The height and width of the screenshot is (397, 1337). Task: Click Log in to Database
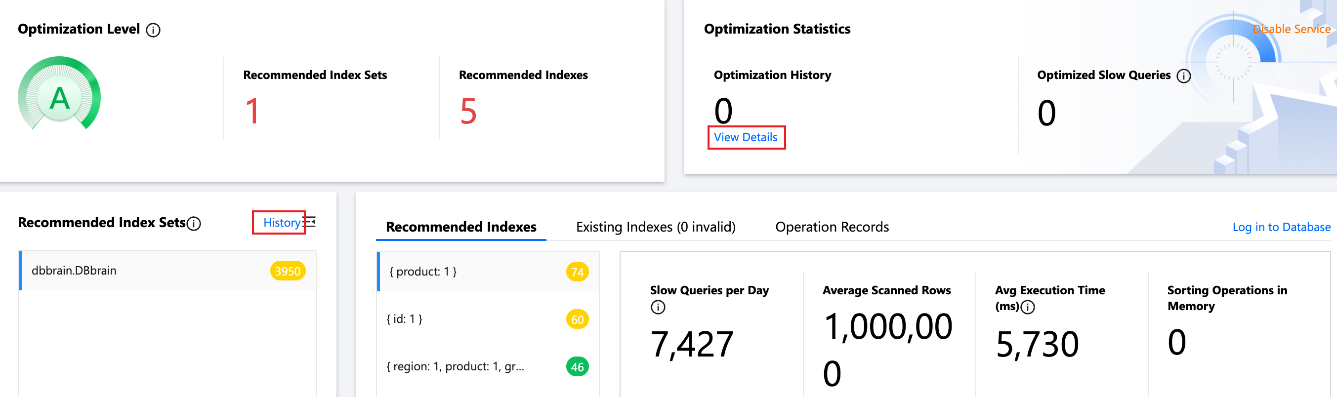1281,227
